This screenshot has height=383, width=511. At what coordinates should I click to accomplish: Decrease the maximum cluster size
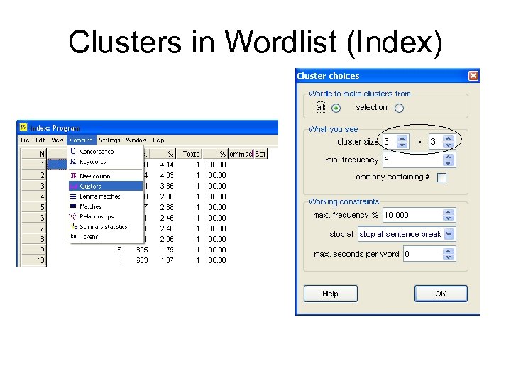[449, 145]
